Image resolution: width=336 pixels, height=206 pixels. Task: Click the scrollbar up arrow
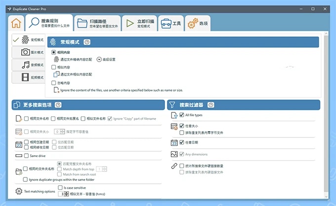326,34
